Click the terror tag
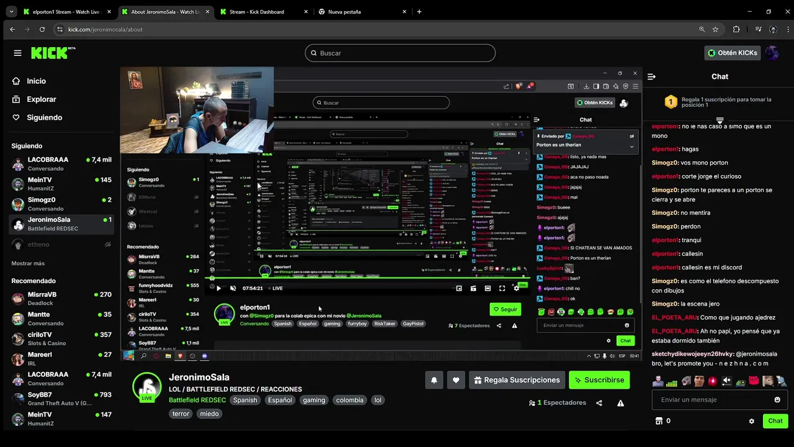Viewport: 794px width, 447px height. click(181, 413)
